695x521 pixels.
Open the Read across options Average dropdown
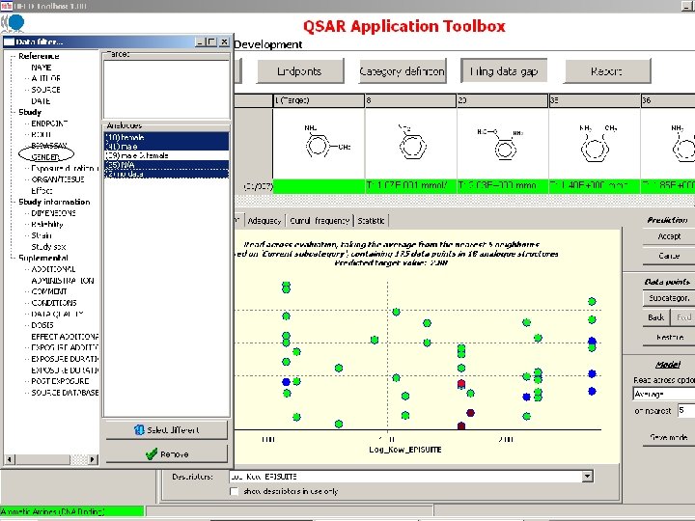pos(663,394)
